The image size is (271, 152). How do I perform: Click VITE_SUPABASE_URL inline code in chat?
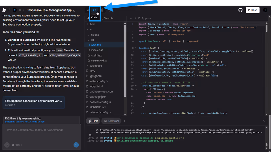coord(30,55)
